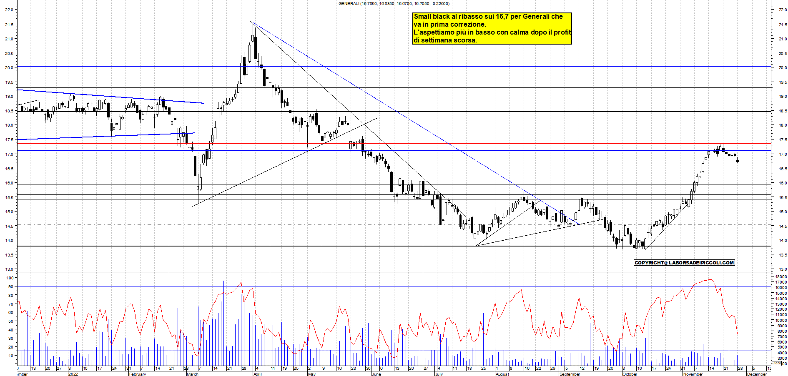The height and width of the screenshot is (376, 788).
Task: Click the '90' oscillator scale label
Action: point(11,286)
